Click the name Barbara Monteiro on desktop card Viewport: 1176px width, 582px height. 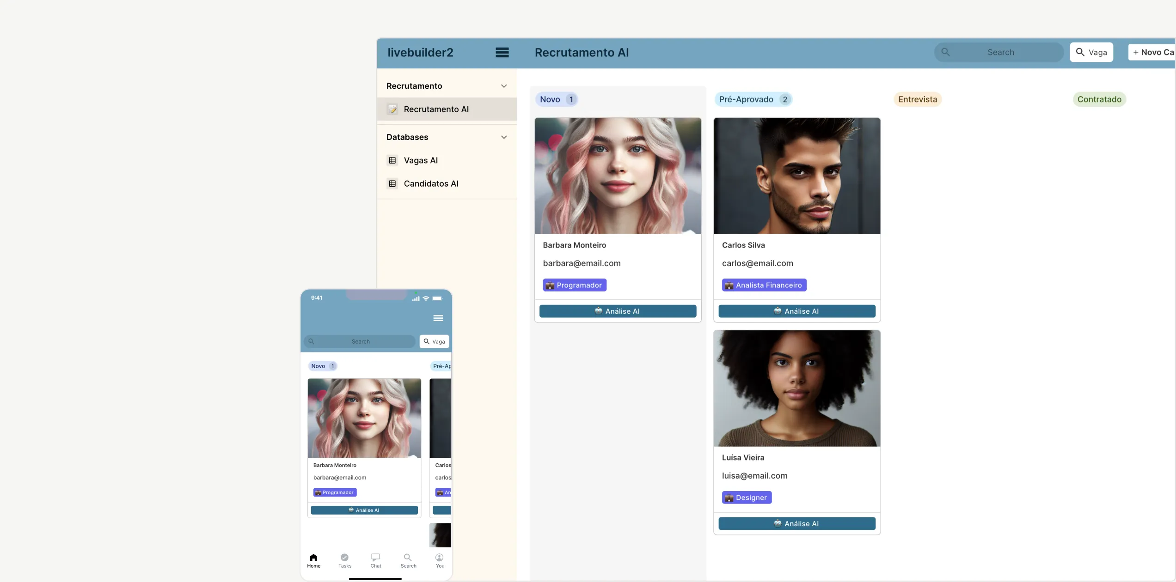[x=574, y=245]
